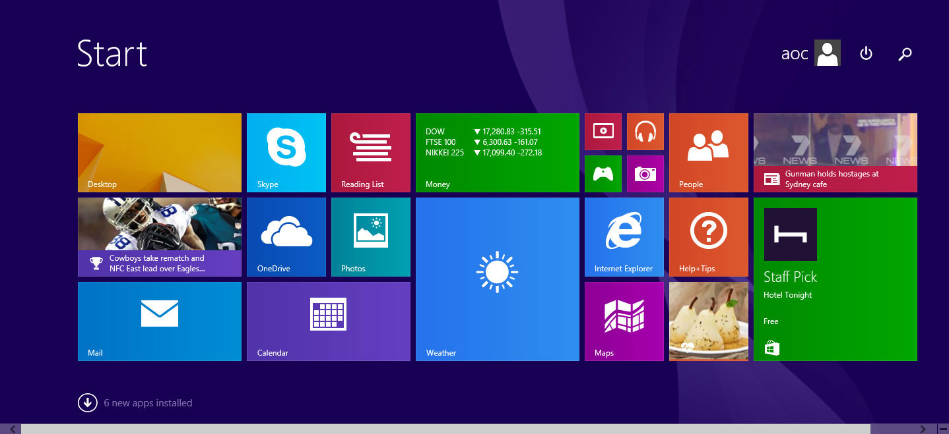
Task: Launch the OneDrive tile
Action: (286, 237)
